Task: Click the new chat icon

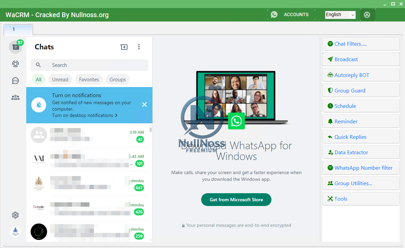Action: coord(124,47)
